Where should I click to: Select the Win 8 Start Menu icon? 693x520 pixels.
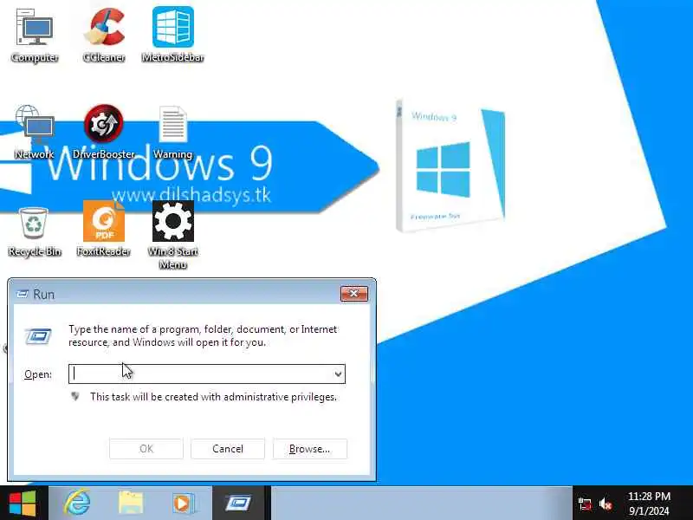(x=172, y=235)
